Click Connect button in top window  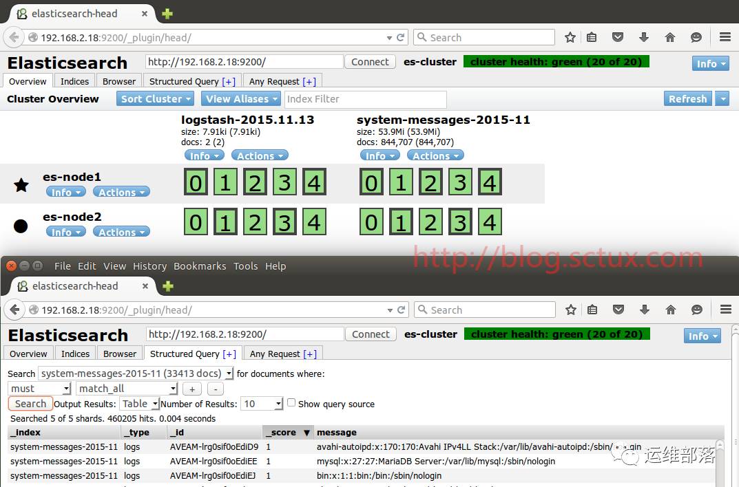[x=370, y=62]
